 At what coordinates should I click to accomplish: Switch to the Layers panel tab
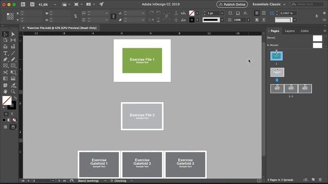click(x=290, y=31)
